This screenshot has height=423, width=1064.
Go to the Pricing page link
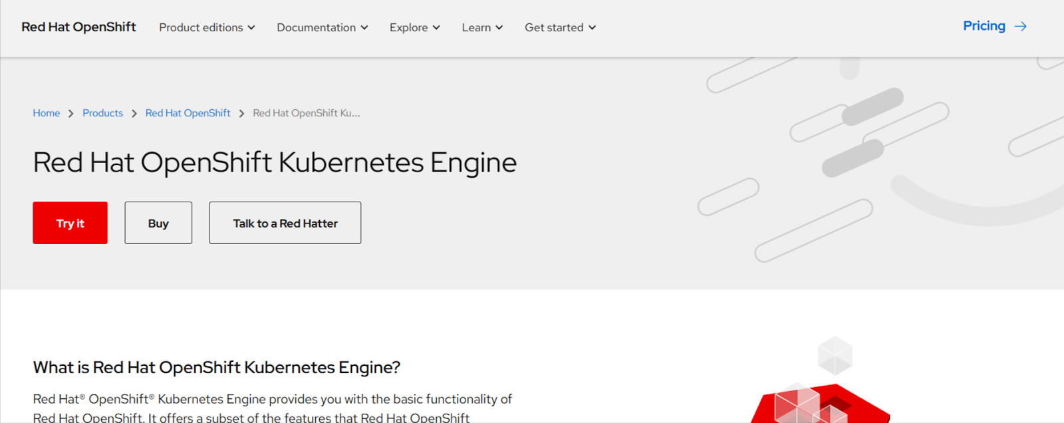tap(995, 26)
